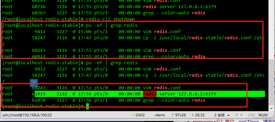Click the blue floating document icon in terminal

click(x=34, y=83)
